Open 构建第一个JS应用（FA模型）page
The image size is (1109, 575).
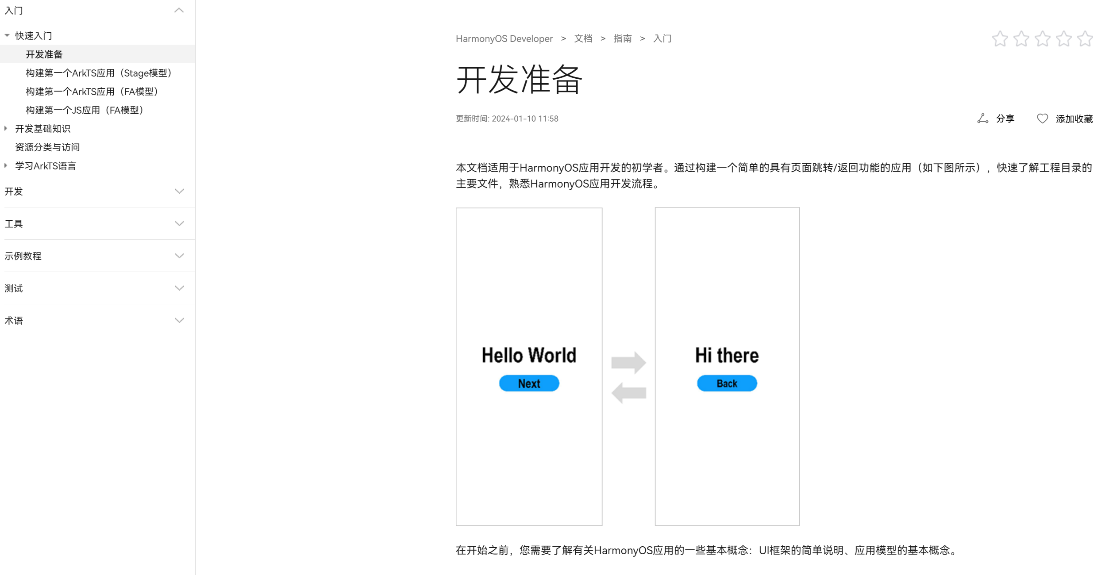point(85,110)
